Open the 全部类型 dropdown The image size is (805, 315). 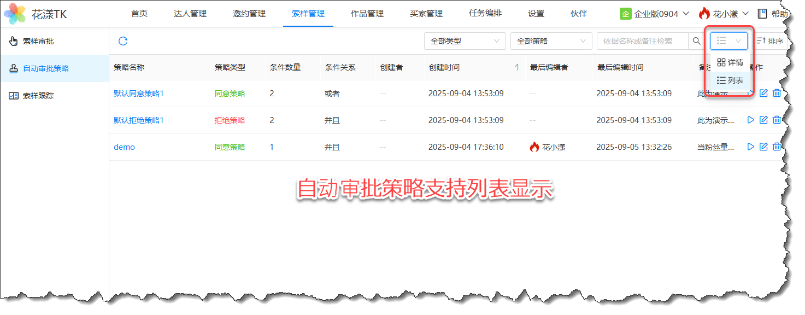pos(465,41)
